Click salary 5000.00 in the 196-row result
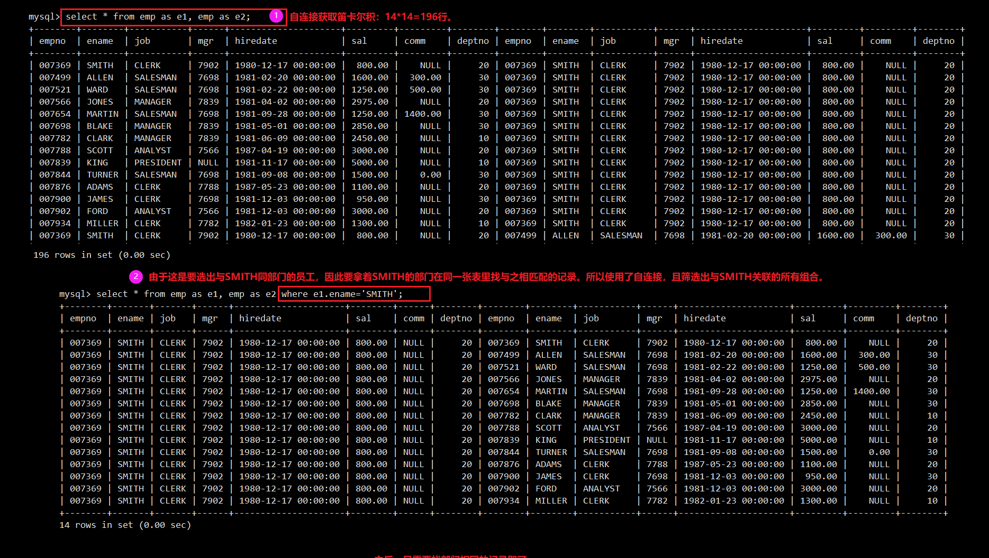The height and width of the screenshot is (558, 989). pos(370,162)
